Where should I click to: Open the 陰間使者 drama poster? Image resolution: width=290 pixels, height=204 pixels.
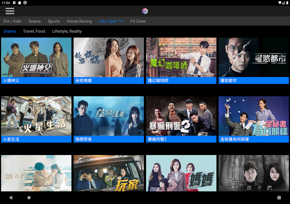click(109, 116)
